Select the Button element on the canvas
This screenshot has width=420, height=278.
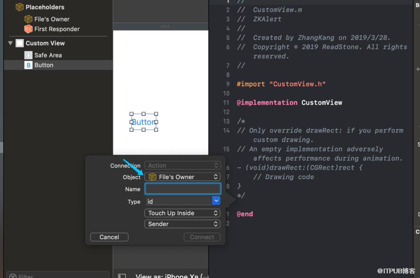tap(144, 122)
